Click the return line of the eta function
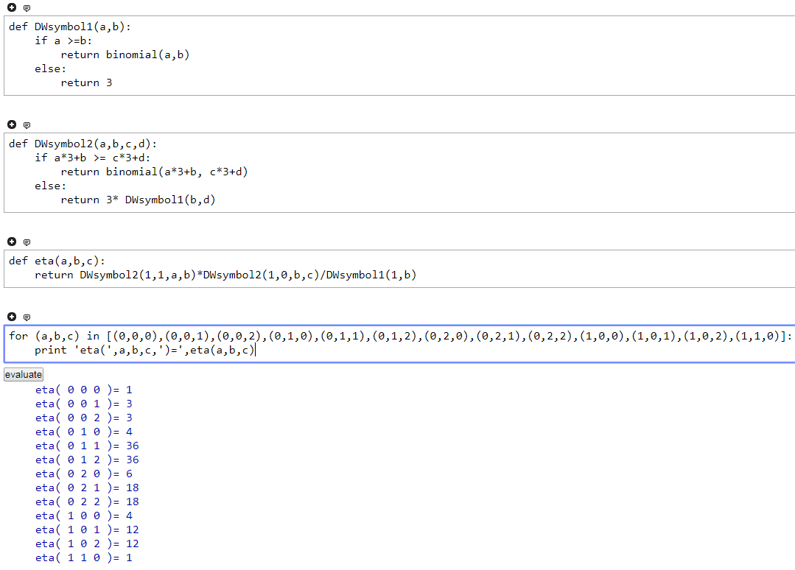 225,275
